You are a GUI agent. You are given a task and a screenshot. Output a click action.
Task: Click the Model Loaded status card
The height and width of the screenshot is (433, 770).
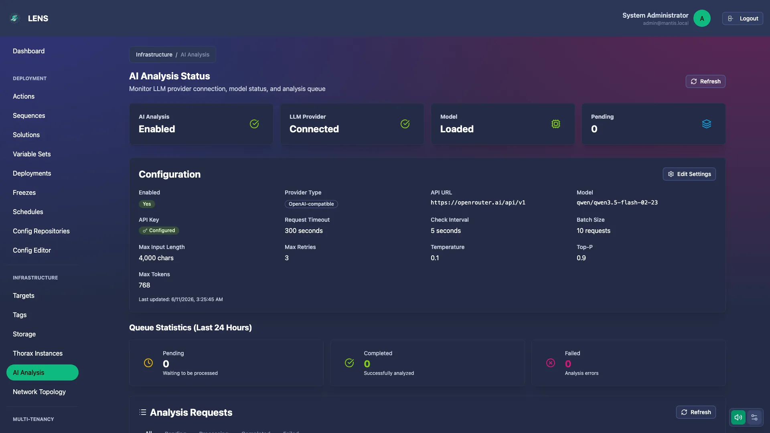(503, 124)
